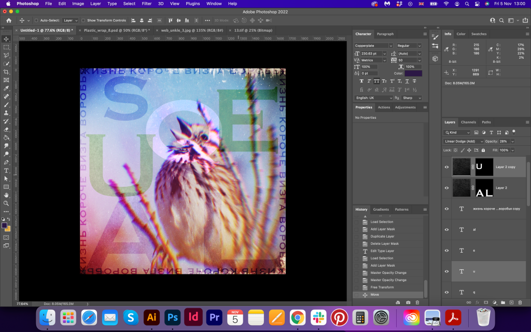Image resolution: width=531 pixels, height=332 pixels.
Task: Switch to the Channels tab
Action: [x=468, y=122]
